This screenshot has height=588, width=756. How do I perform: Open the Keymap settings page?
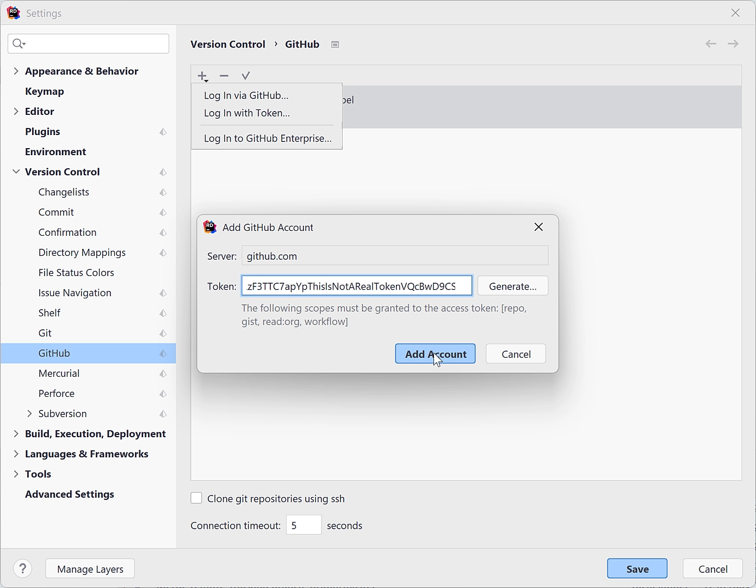click(45, 91)
